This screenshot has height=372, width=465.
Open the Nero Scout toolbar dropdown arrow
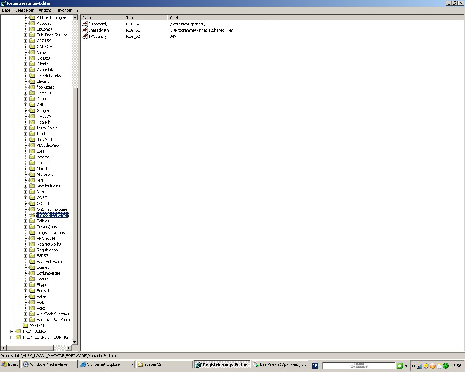406,366
